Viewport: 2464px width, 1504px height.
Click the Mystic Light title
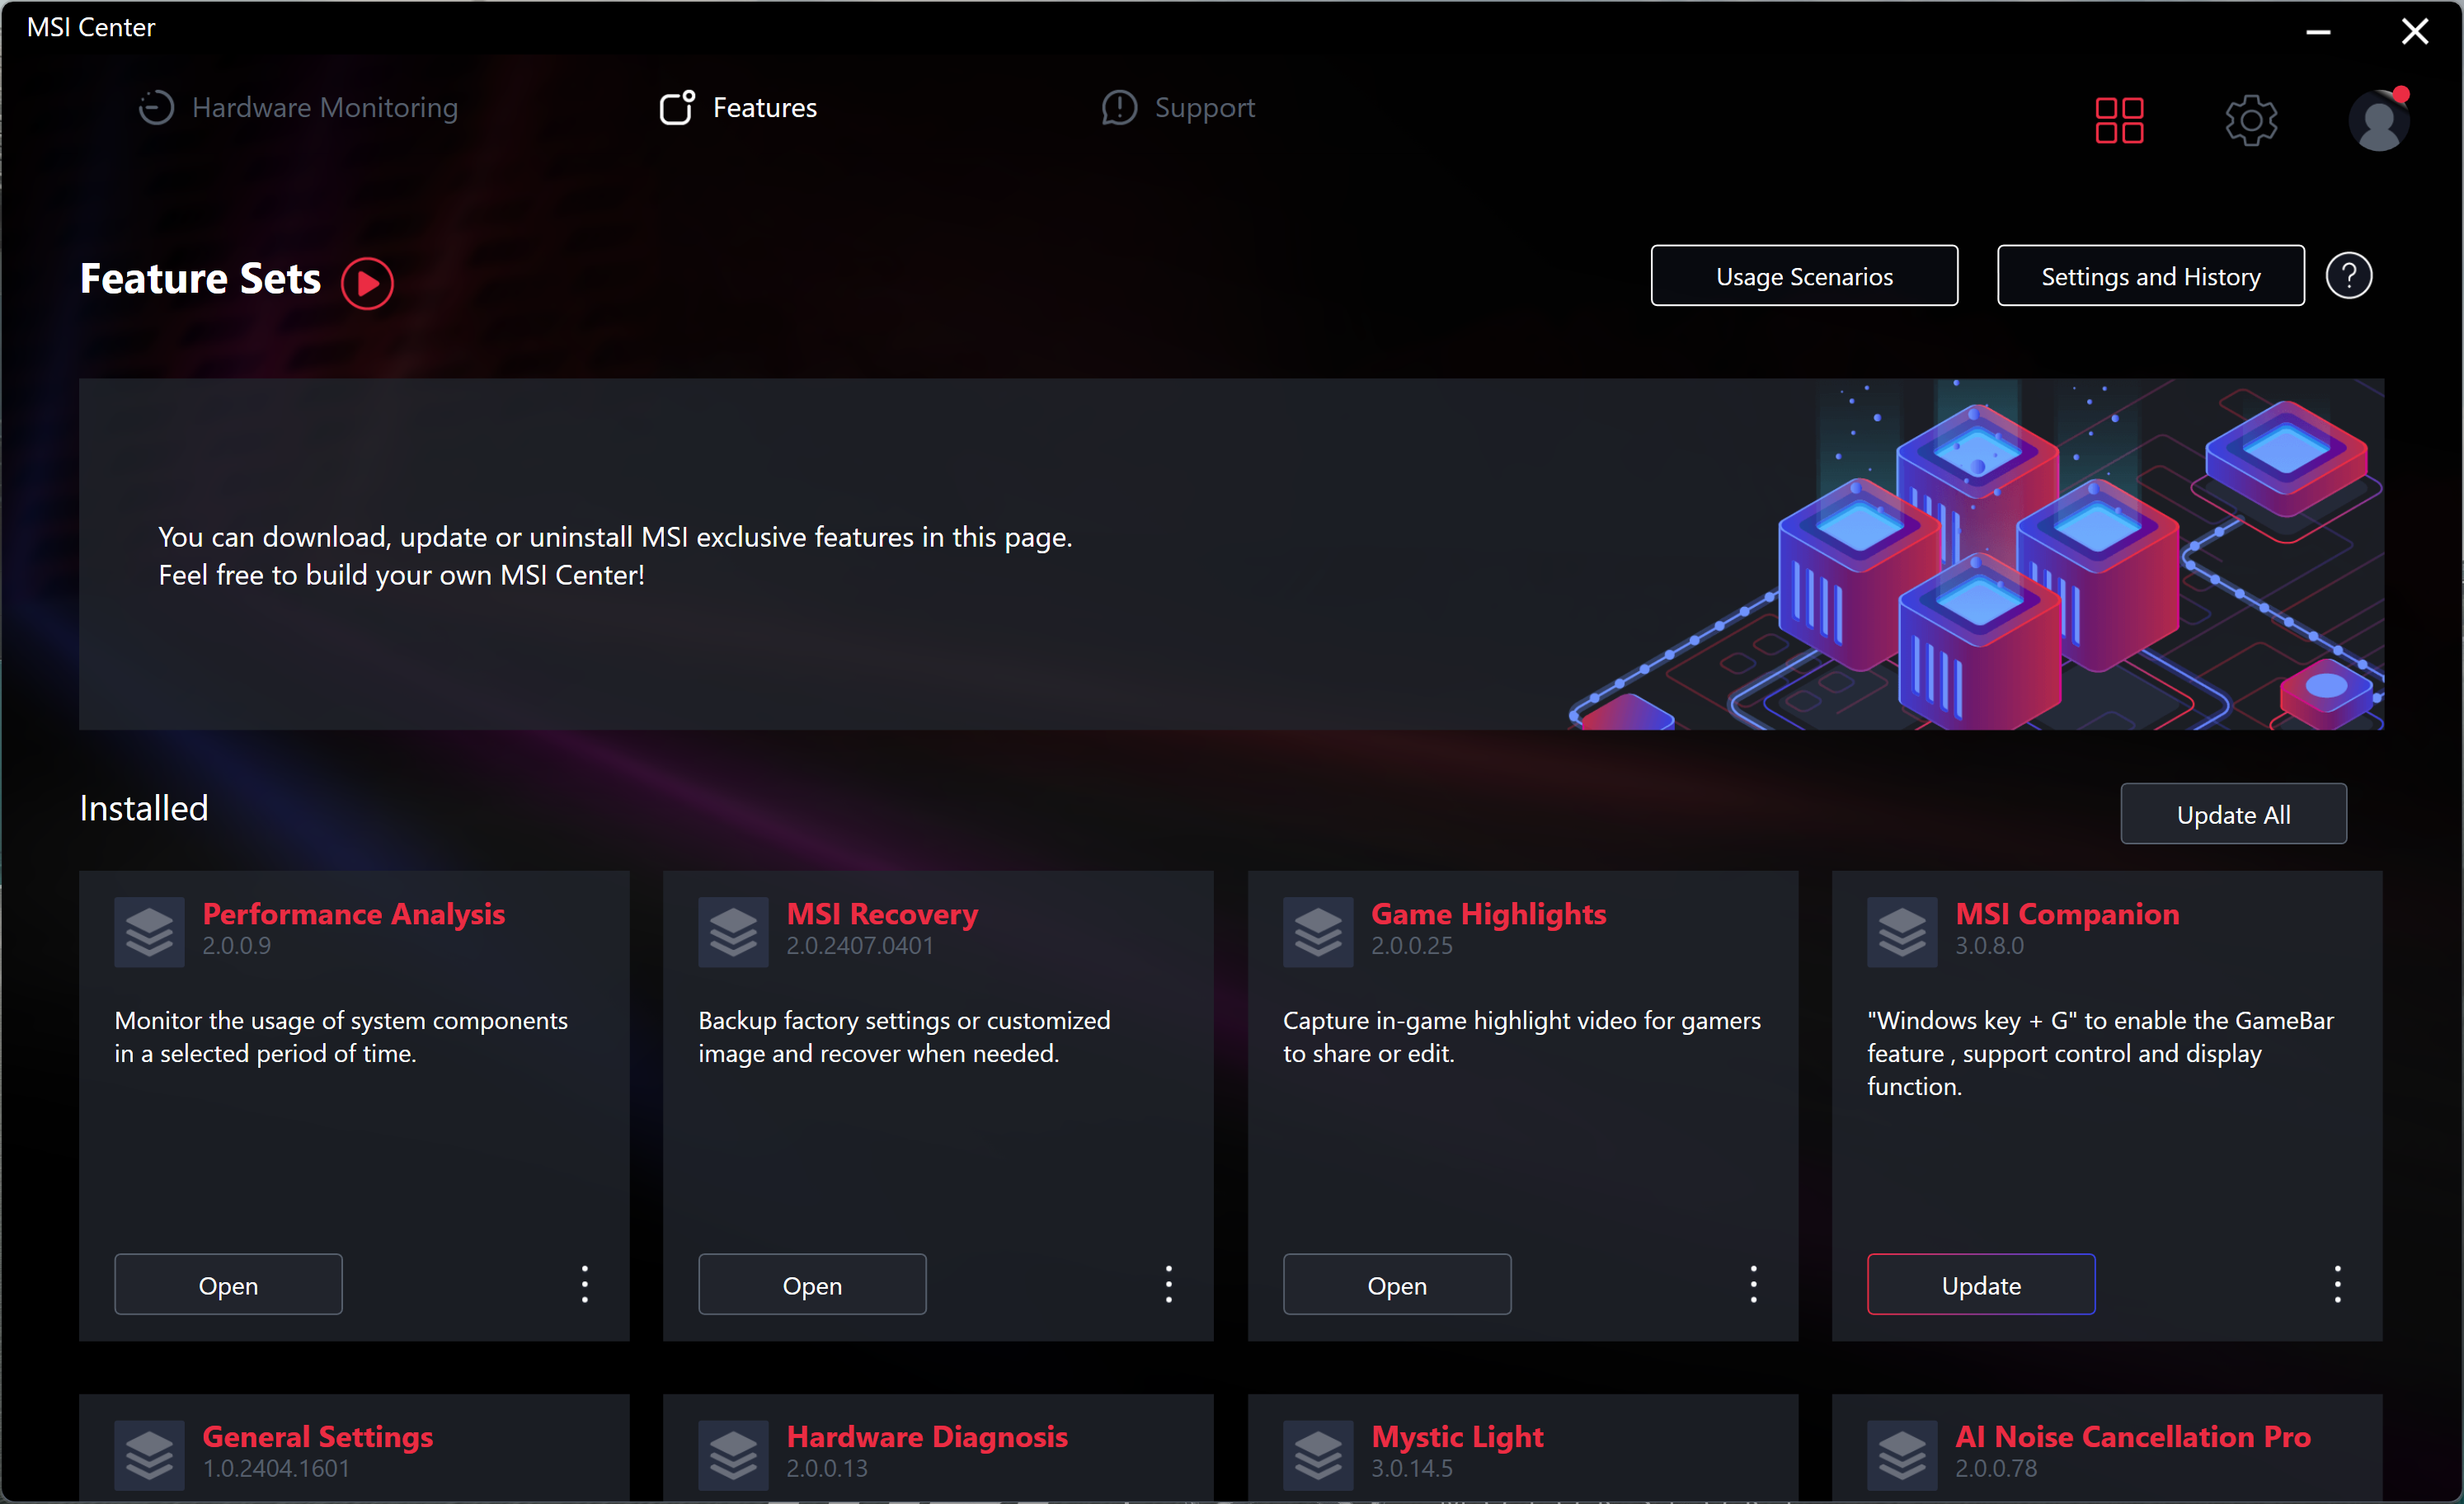pos(1457,1437)
